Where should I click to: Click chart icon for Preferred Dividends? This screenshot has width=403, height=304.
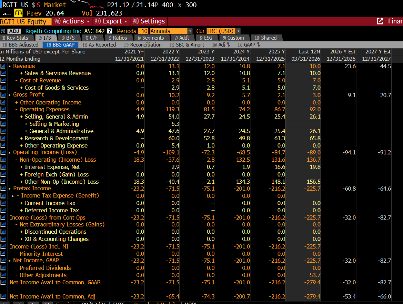pos(3,268)
